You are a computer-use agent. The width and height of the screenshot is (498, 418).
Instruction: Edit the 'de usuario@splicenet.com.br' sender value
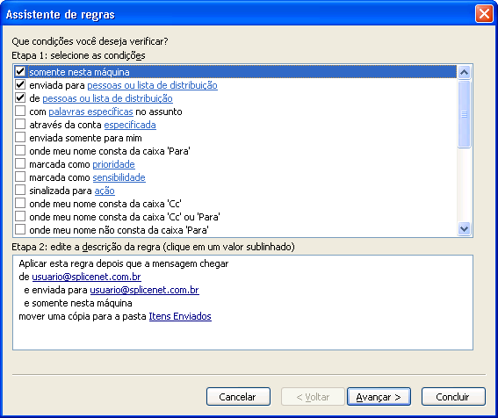pos(86,277)
